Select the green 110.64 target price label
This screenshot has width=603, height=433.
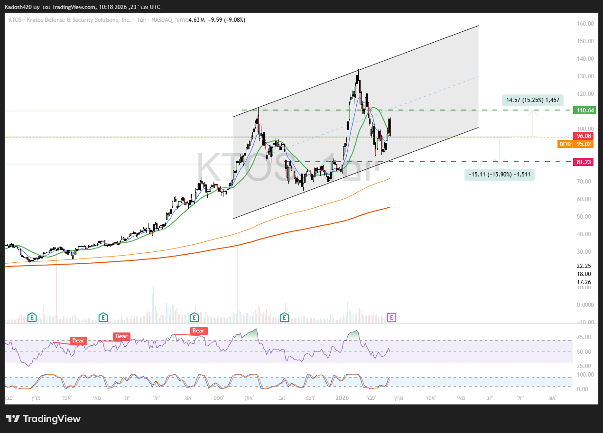(x=584, y=110)
